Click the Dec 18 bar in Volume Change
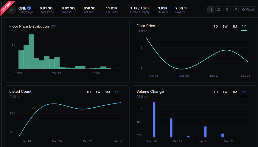 (x=154, y=120)
